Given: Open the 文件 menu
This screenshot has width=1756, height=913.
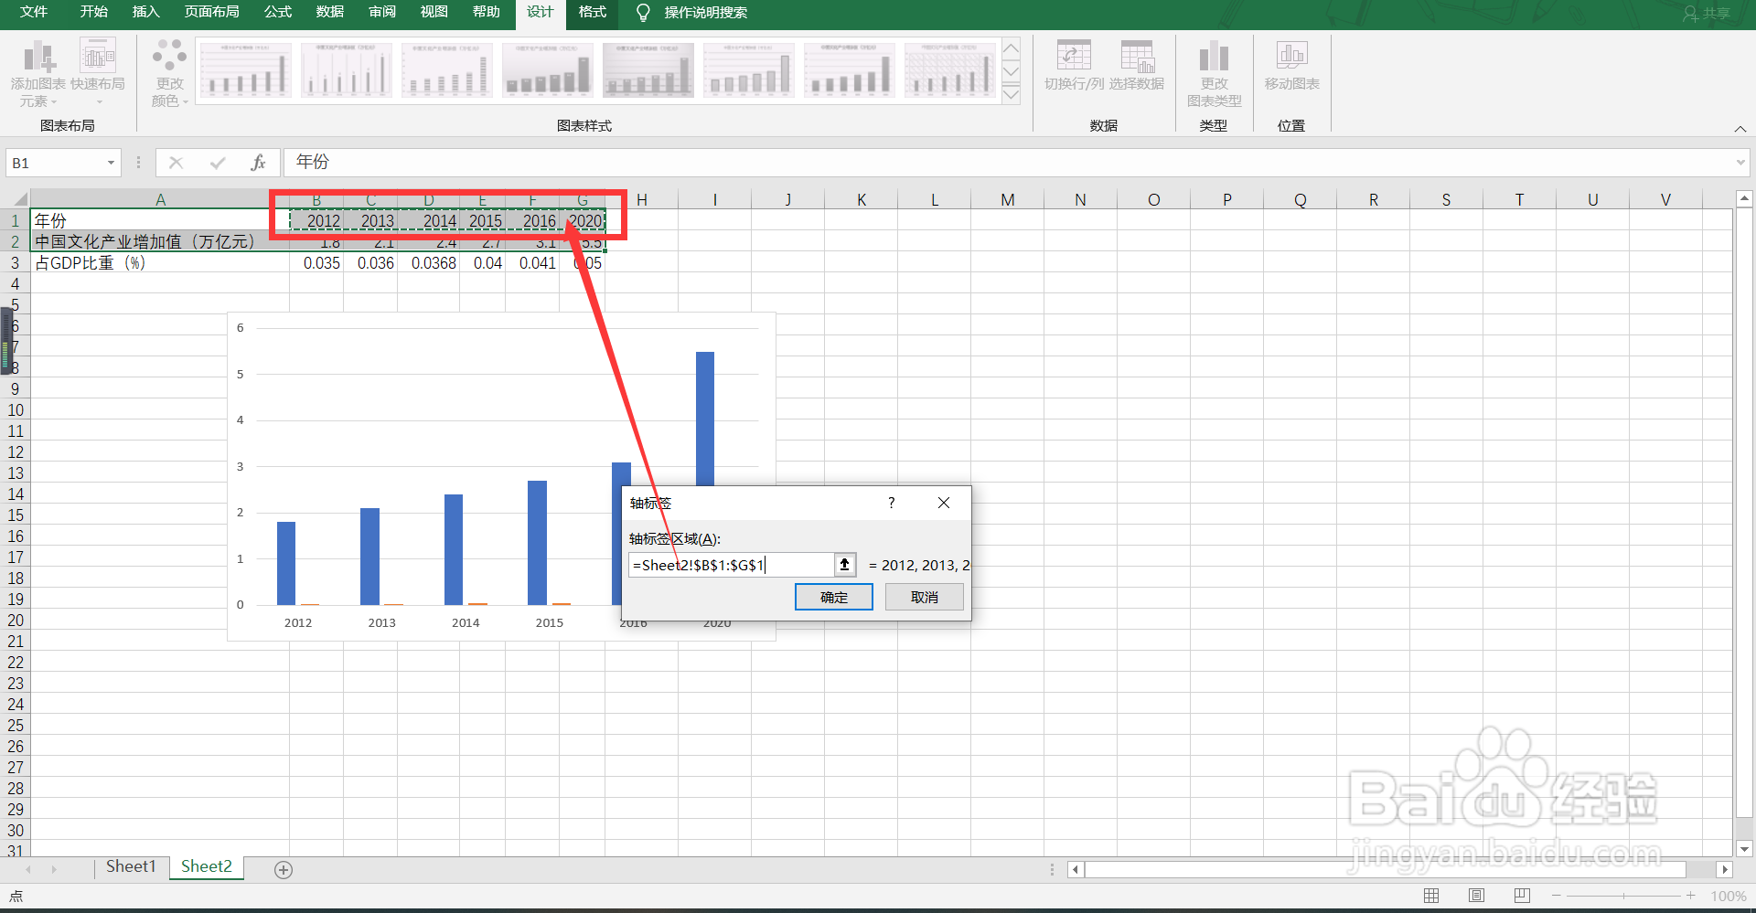Looking at the screenshot, I should pyautogui.click(x=34, y=12).
